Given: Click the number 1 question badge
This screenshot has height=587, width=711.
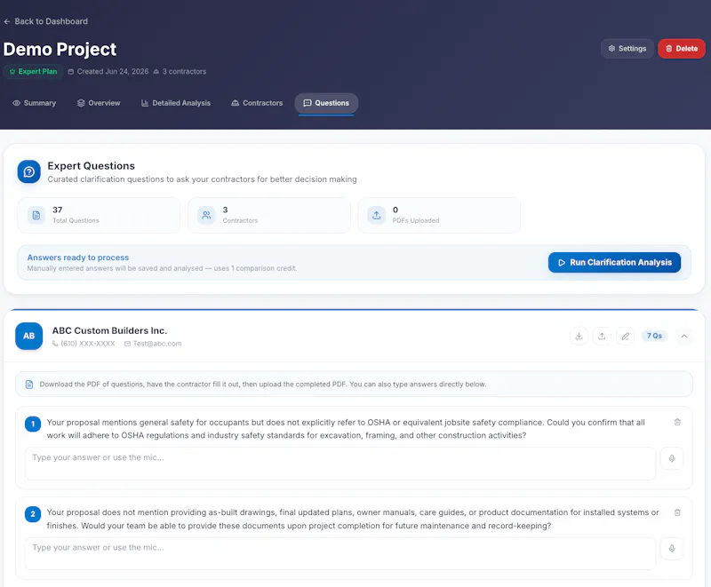Looking at the screenshot, I should point(33,424).
